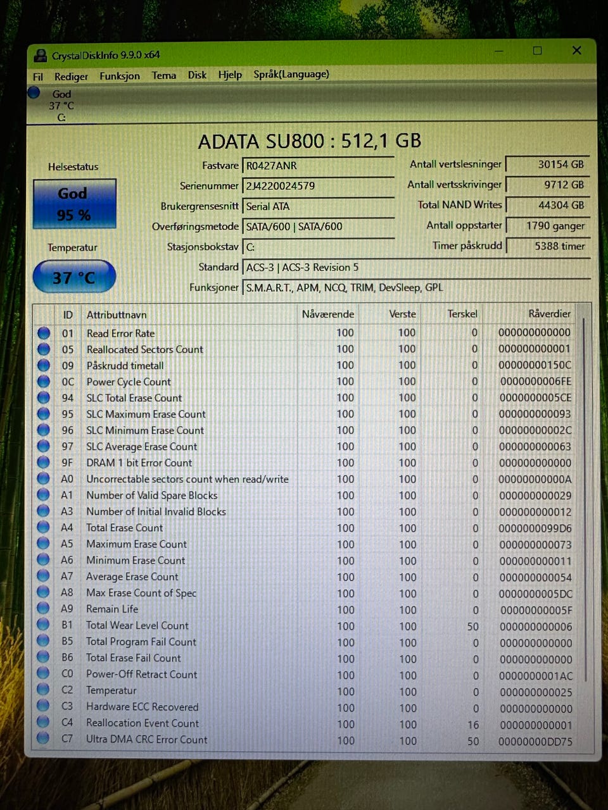
Task: Click the status orb for Max Erase Count of Spec
Action: coord(44,592)
